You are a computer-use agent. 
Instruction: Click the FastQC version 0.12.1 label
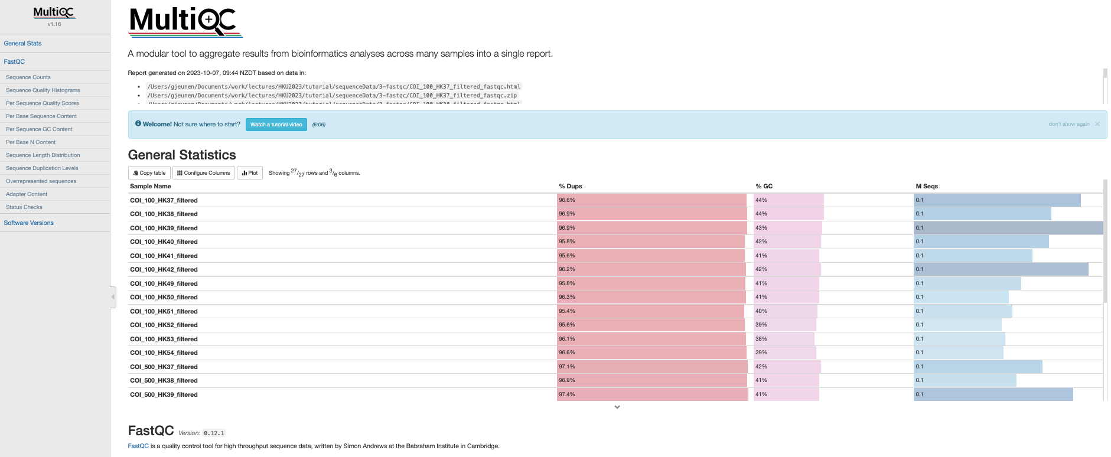[x=214, y=433]
